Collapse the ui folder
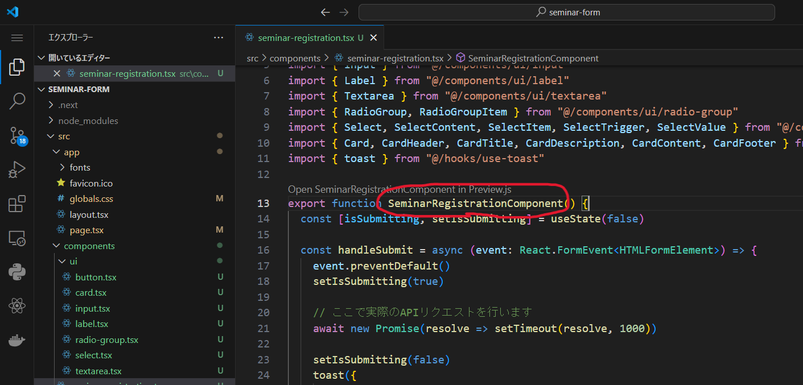The image size is (803, 385). 134,261
